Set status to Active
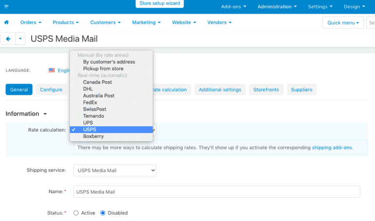The height and width of the screenshot is (221, 375). tap(76, 213)
